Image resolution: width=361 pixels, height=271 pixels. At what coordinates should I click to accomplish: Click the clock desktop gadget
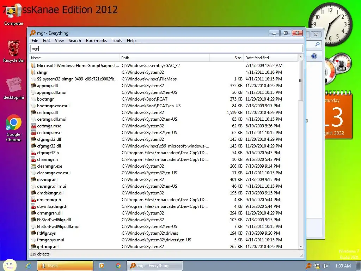330,24
